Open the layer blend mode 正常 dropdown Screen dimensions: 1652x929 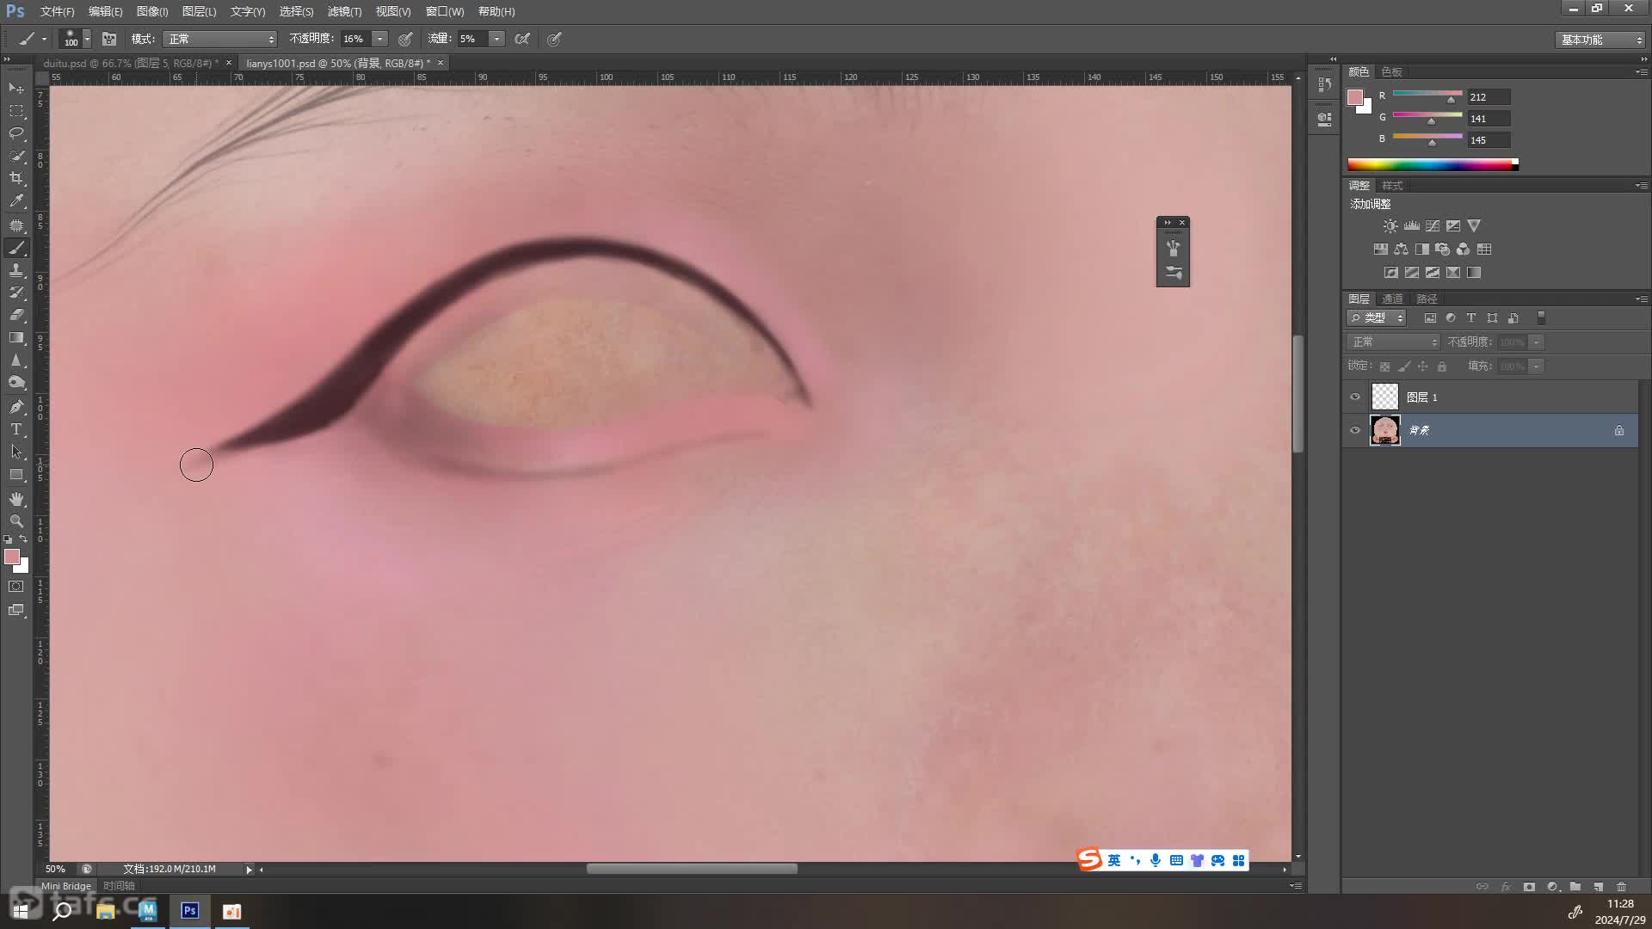click(x=1393, y=341)
